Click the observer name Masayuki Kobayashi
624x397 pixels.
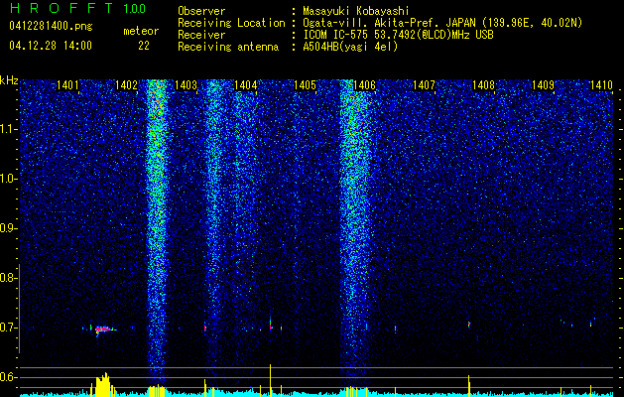pyautogui.click(x=356, y=12)
